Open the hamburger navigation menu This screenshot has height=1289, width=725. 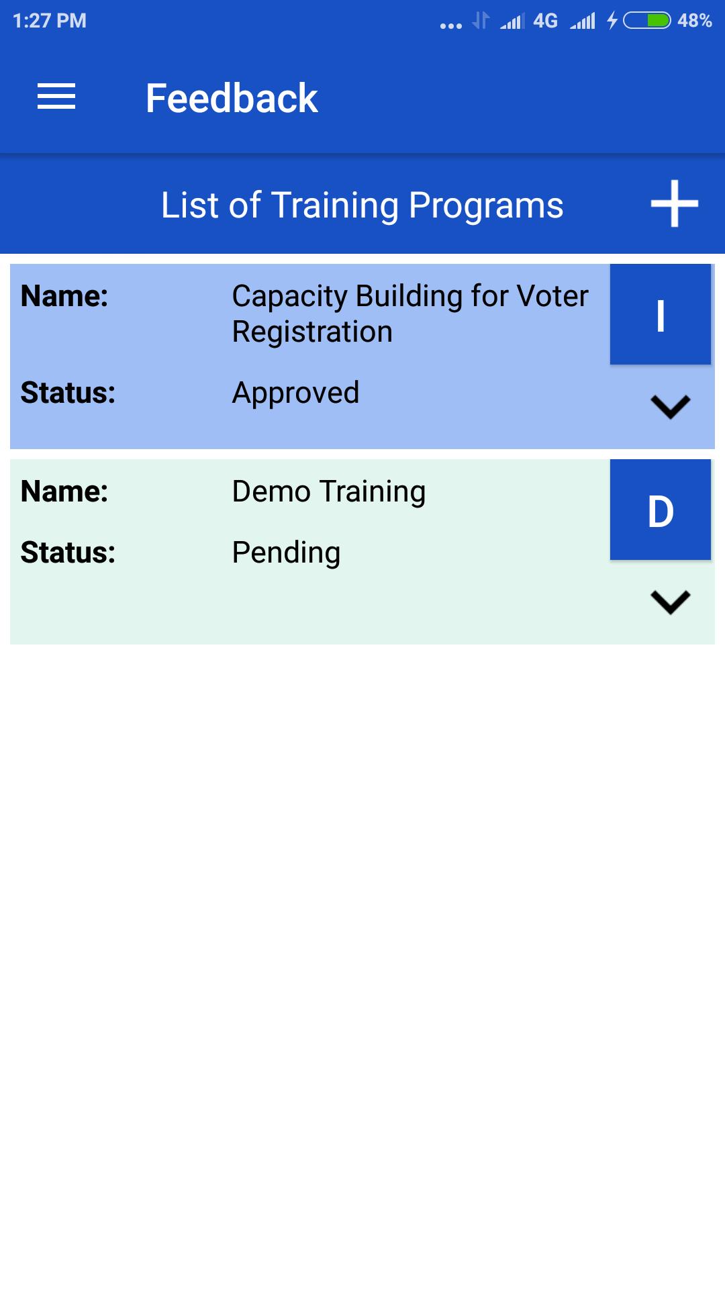pyautogui.click(x=56, y=97)
